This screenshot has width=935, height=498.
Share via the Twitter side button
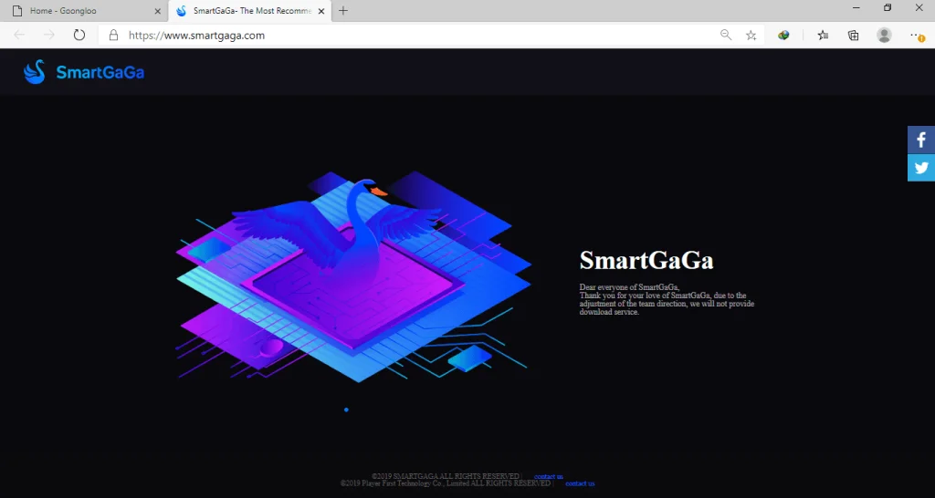pyautogui.click(x=921, y=168)
